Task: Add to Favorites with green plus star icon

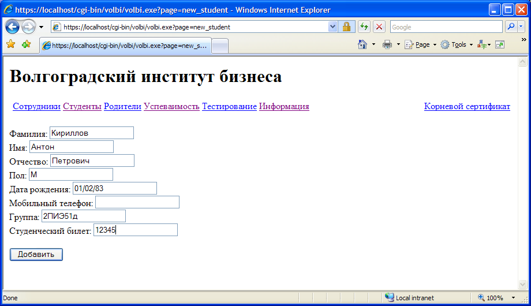Action: [26, 44]
